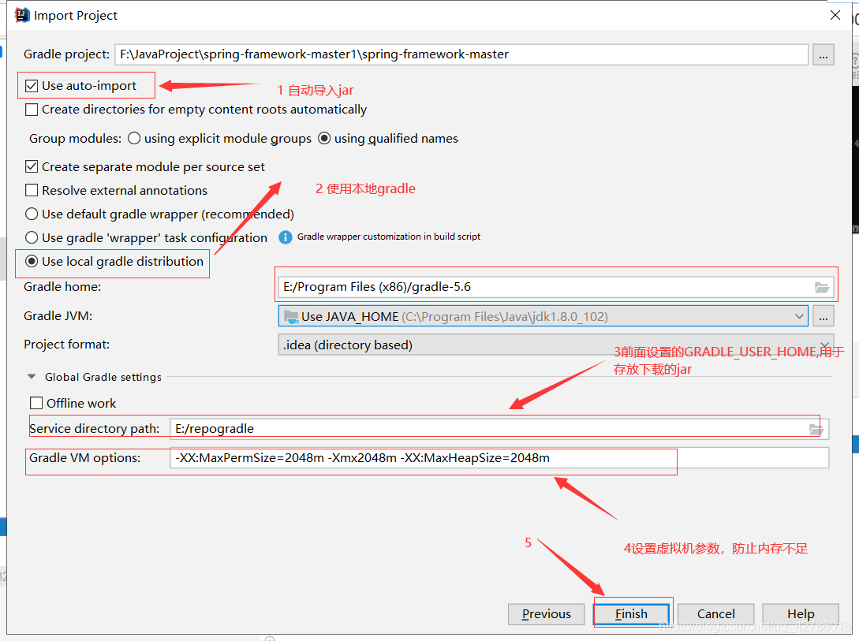Click the Previous button
This screenshot has height=641, width=859.
(546, 614)
